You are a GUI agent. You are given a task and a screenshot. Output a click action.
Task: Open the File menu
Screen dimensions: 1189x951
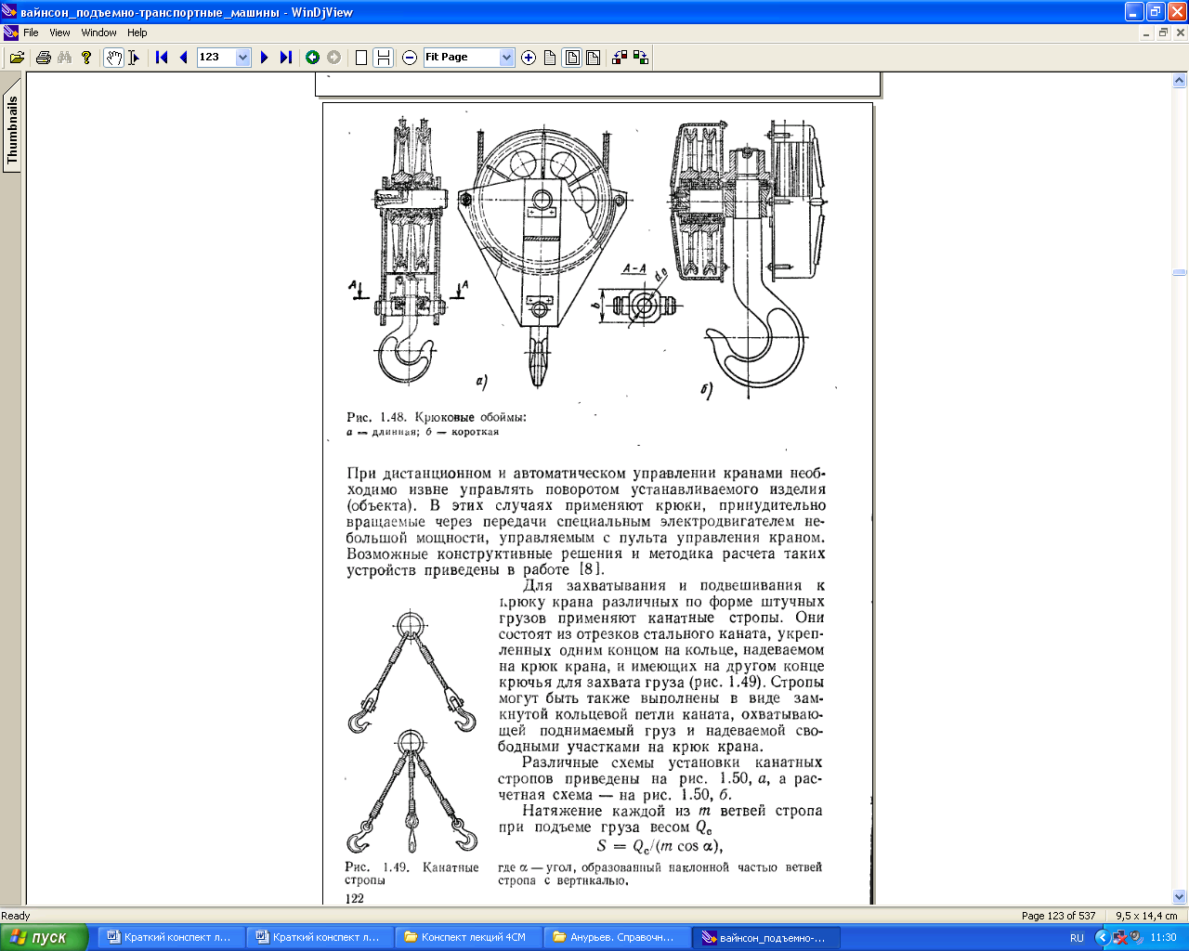click(x=31, y=33)
